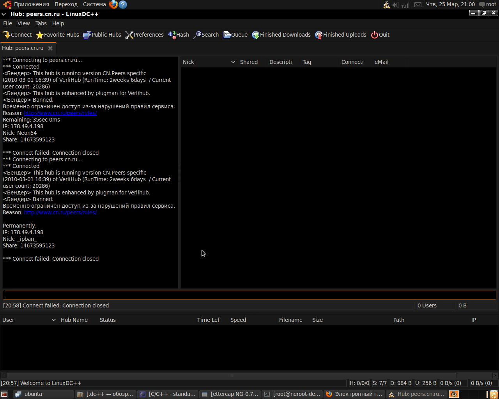The width and height of the screenshot is (499, 399).
Task: Open Preferences from the toolbar
Action: (x=144, y=35)
